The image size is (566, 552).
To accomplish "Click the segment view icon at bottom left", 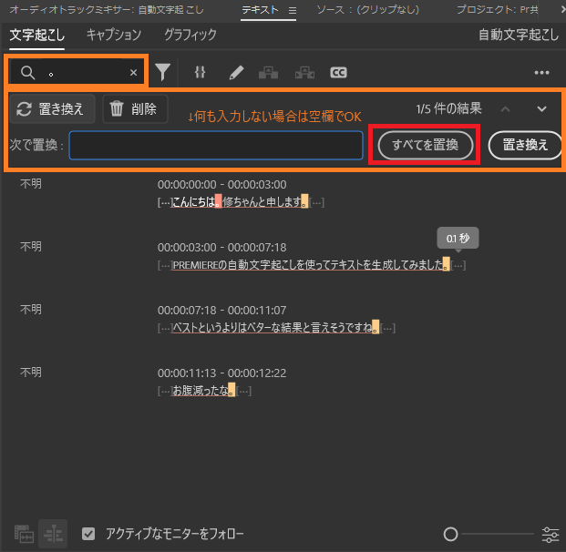I will click(24, 534).
